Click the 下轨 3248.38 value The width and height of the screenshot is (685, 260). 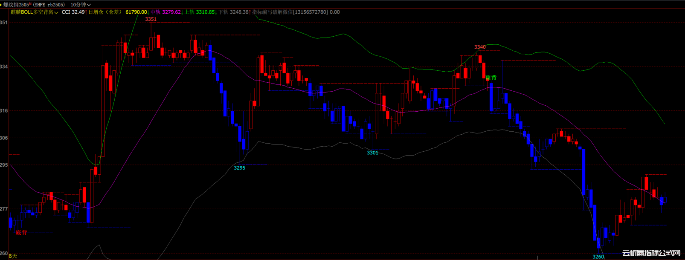click(x=234, y=12)
